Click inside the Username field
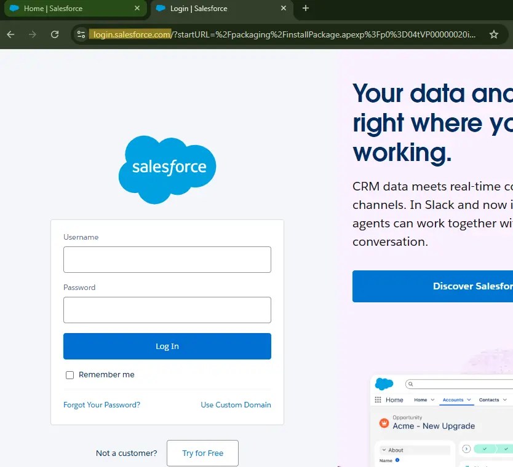 click(x=167, y=259)
